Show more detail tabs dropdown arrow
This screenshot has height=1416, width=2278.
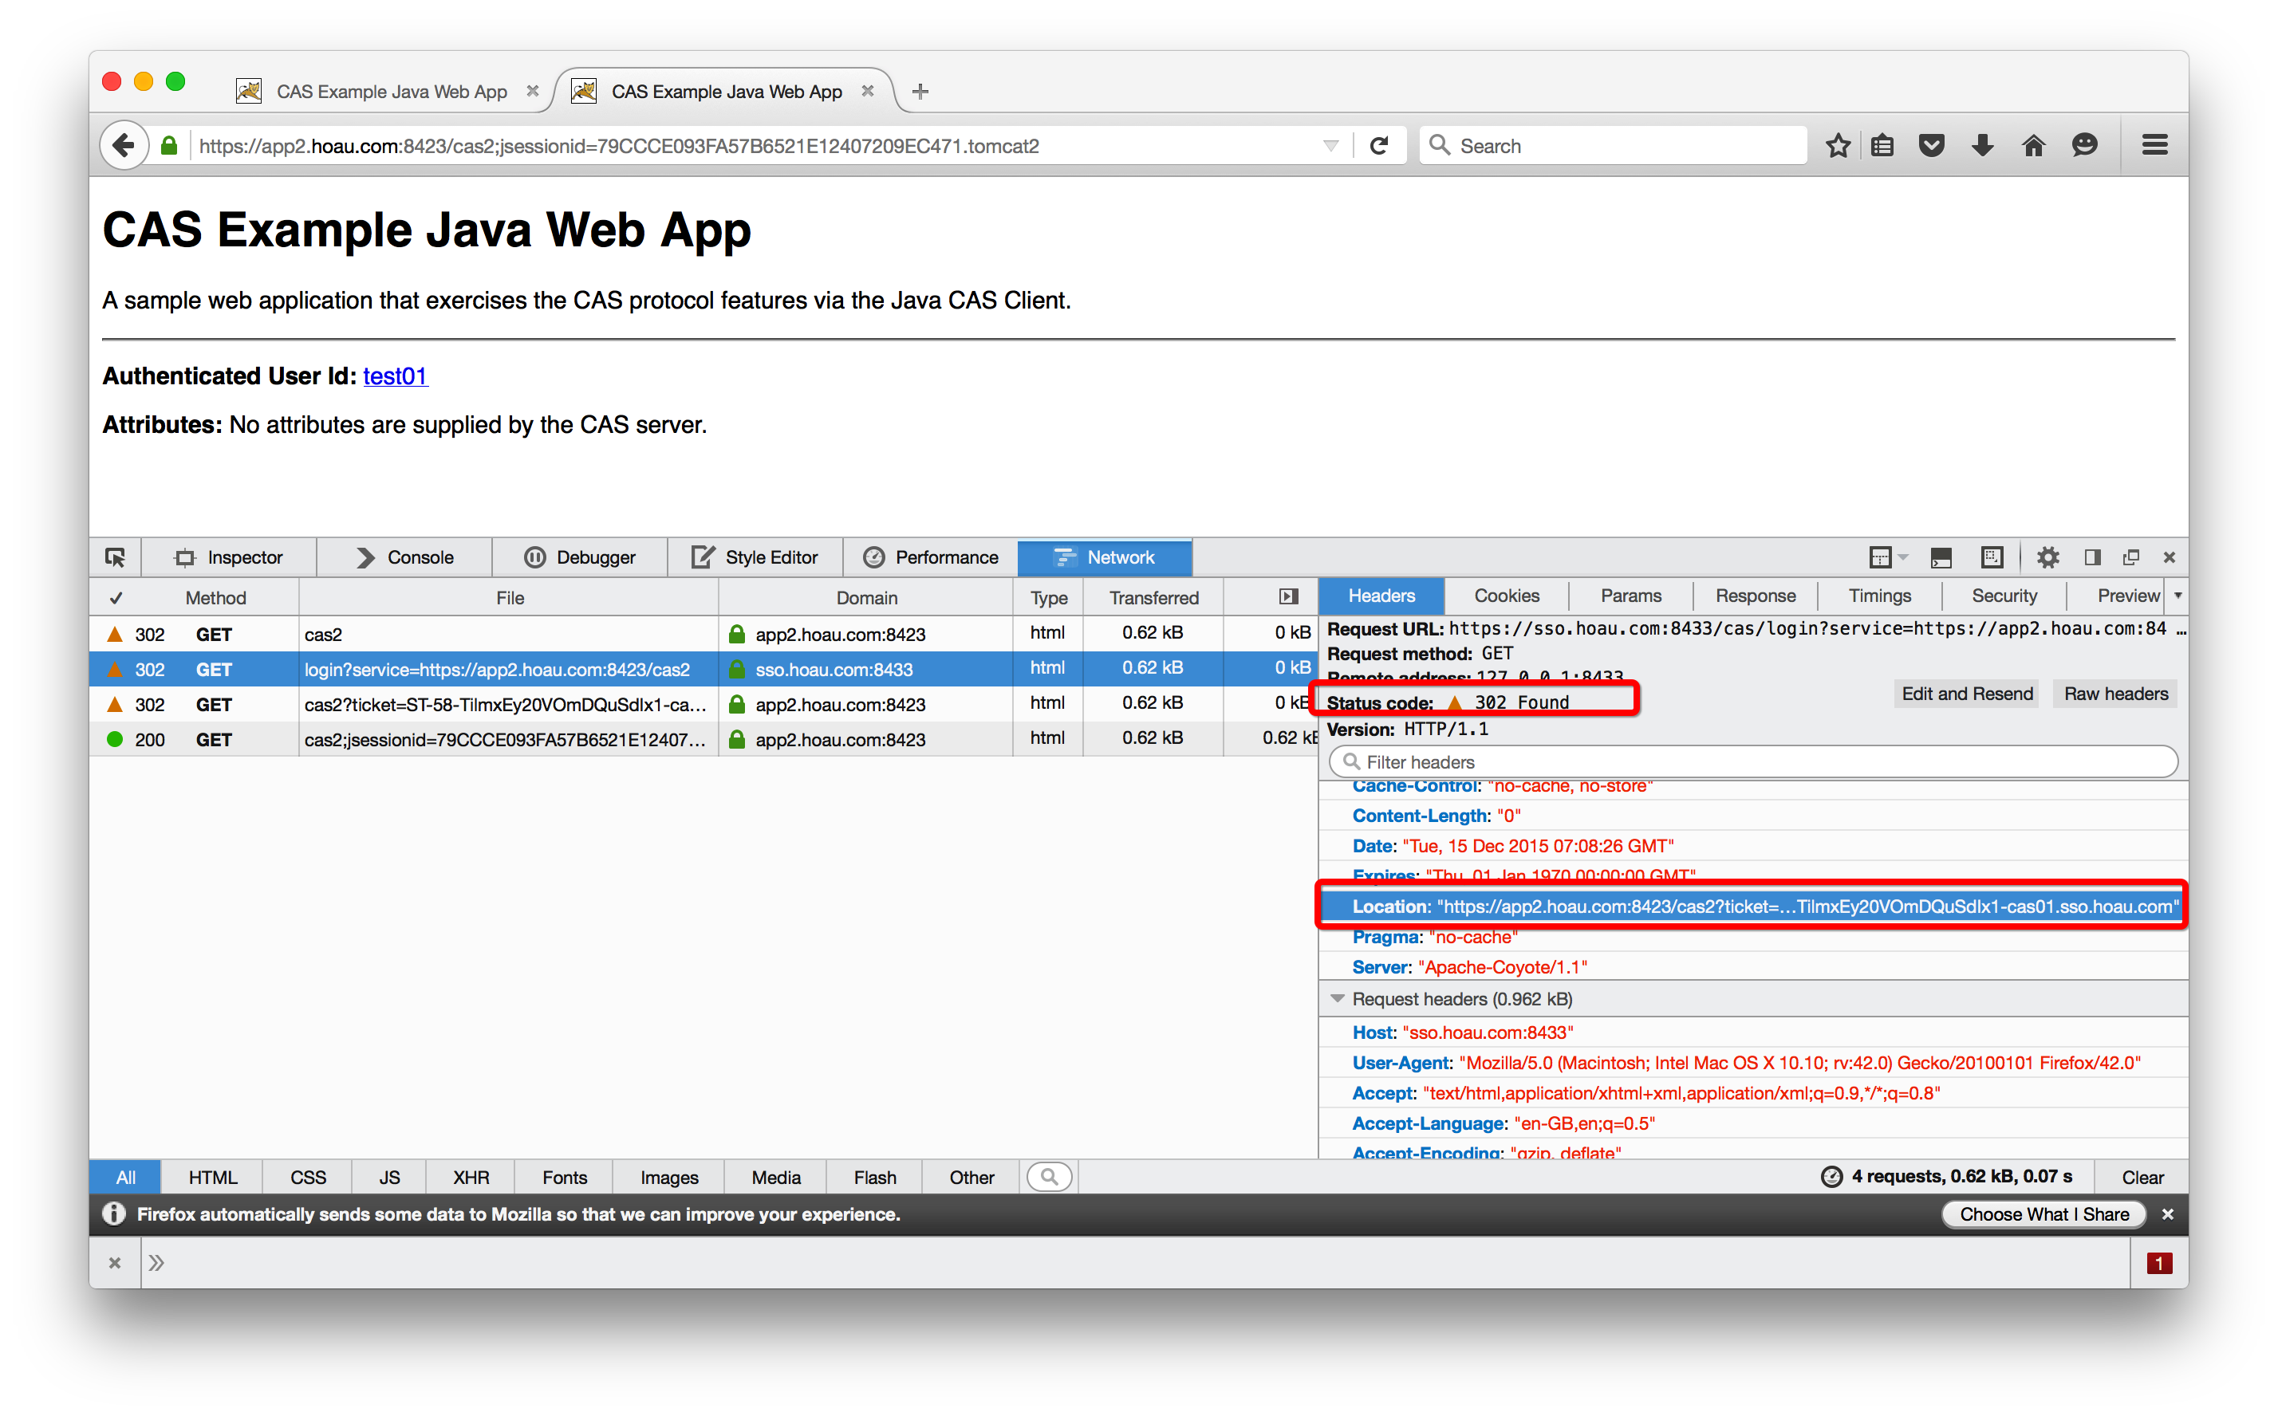[2177, 596]
